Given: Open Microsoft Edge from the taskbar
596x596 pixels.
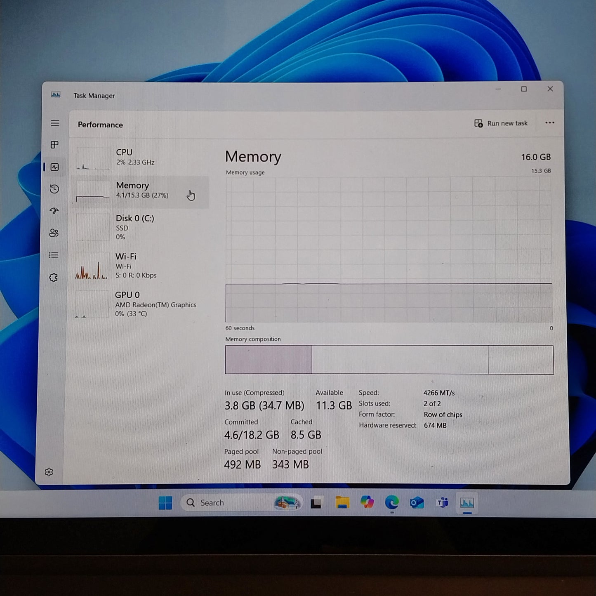Looking at the screenshot, I should (392, 502).
